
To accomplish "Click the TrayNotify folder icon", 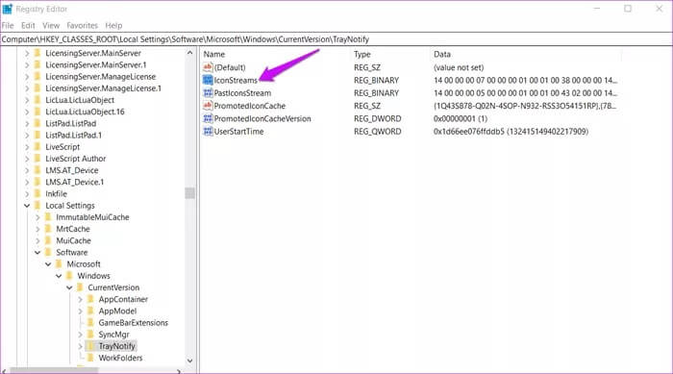I will tap(90, 346).
